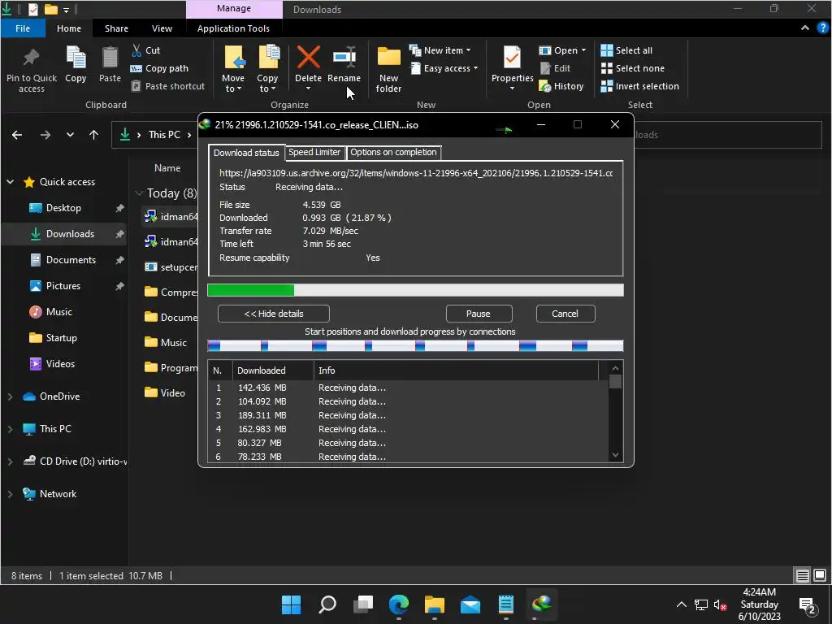Click the connections list scrollbar up arrow

616,368
